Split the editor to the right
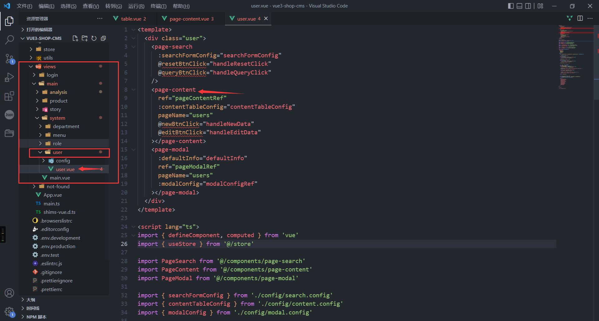Viewport: 599px width, 321px height. [x=580, y=18]
